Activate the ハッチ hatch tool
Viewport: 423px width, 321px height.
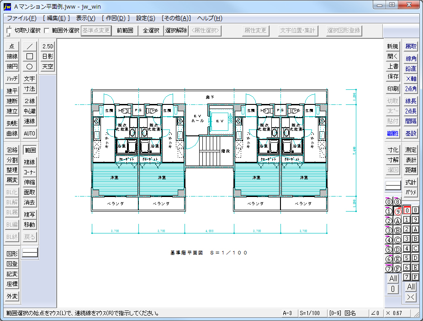pyautogui.click(x=12, y=78)
